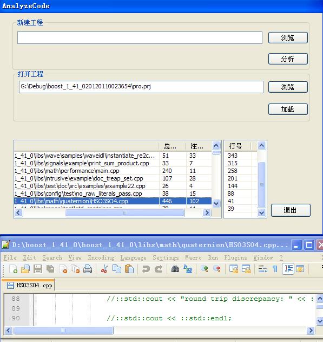Click the New file icon in Notepad++ toolbar
Screen dimensions: 323x342
tap(14, 269)
